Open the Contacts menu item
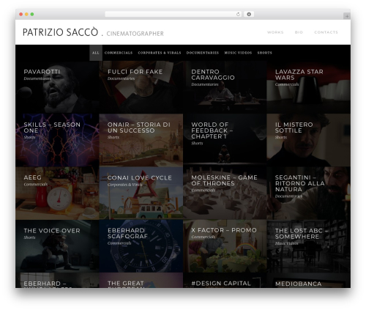The height and width of the screenshot is (310, 366). (x=326, y=32)
